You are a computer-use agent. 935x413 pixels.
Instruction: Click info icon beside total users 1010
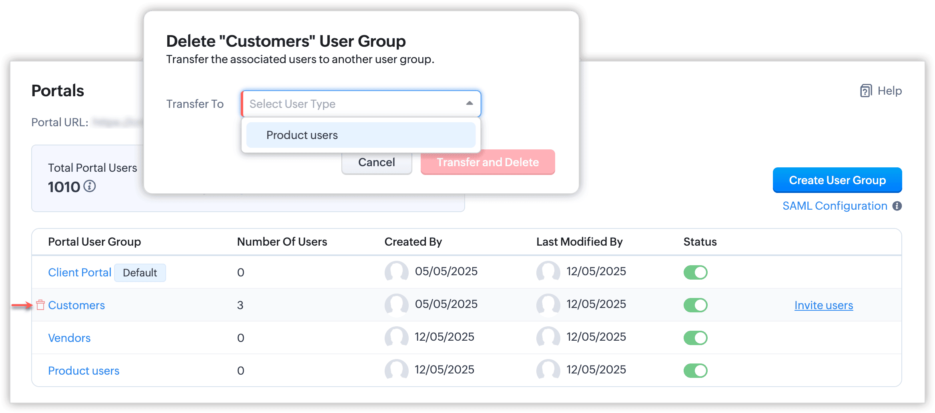click(90, 187)
